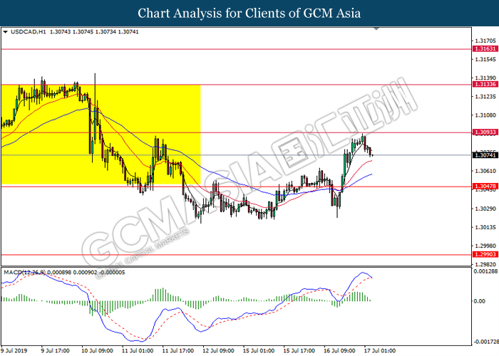
Task: Click the latest candlestick near 1.30741
Action: (371, 151)
